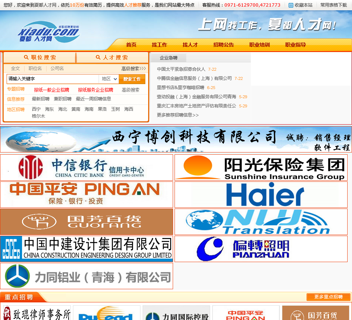
Task: Open 壹动投融(上海)金融服务有限公司青海 posting
Action: point(197,97)
